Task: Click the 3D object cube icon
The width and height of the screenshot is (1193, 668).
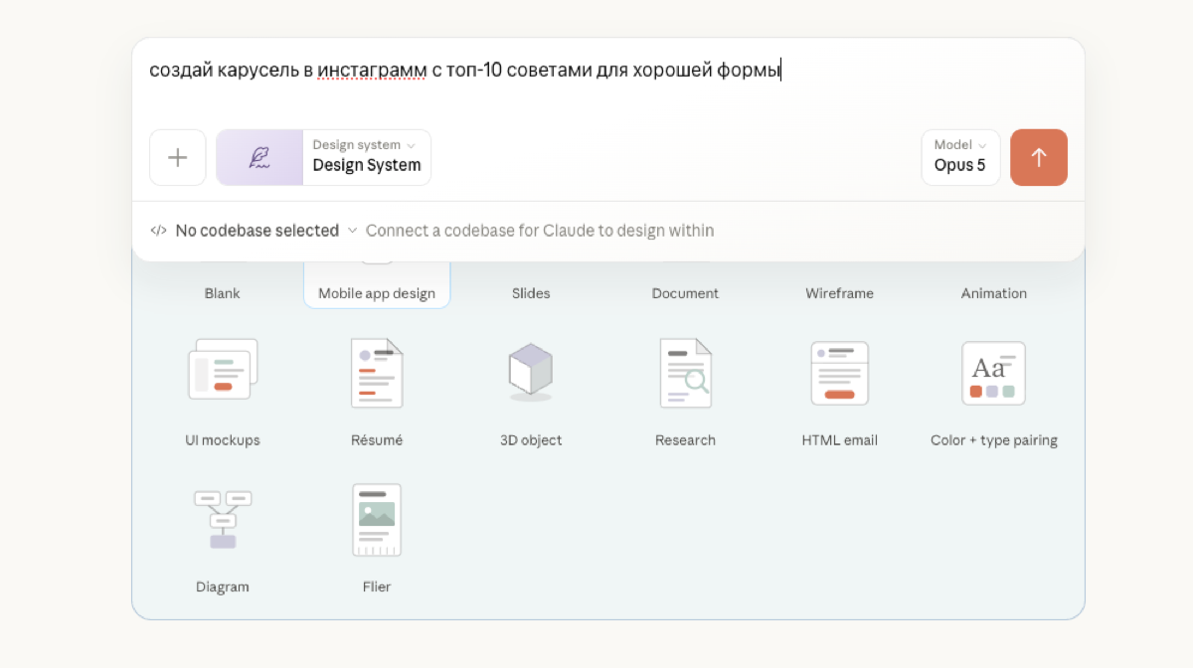Action: coord(531,373)
